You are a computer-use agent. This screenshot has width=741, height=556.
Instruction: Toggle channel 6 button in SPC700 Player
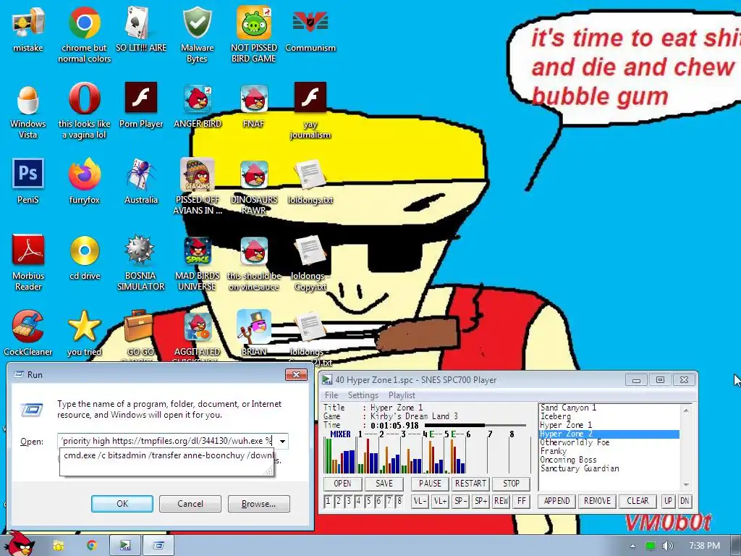(378, 501)
